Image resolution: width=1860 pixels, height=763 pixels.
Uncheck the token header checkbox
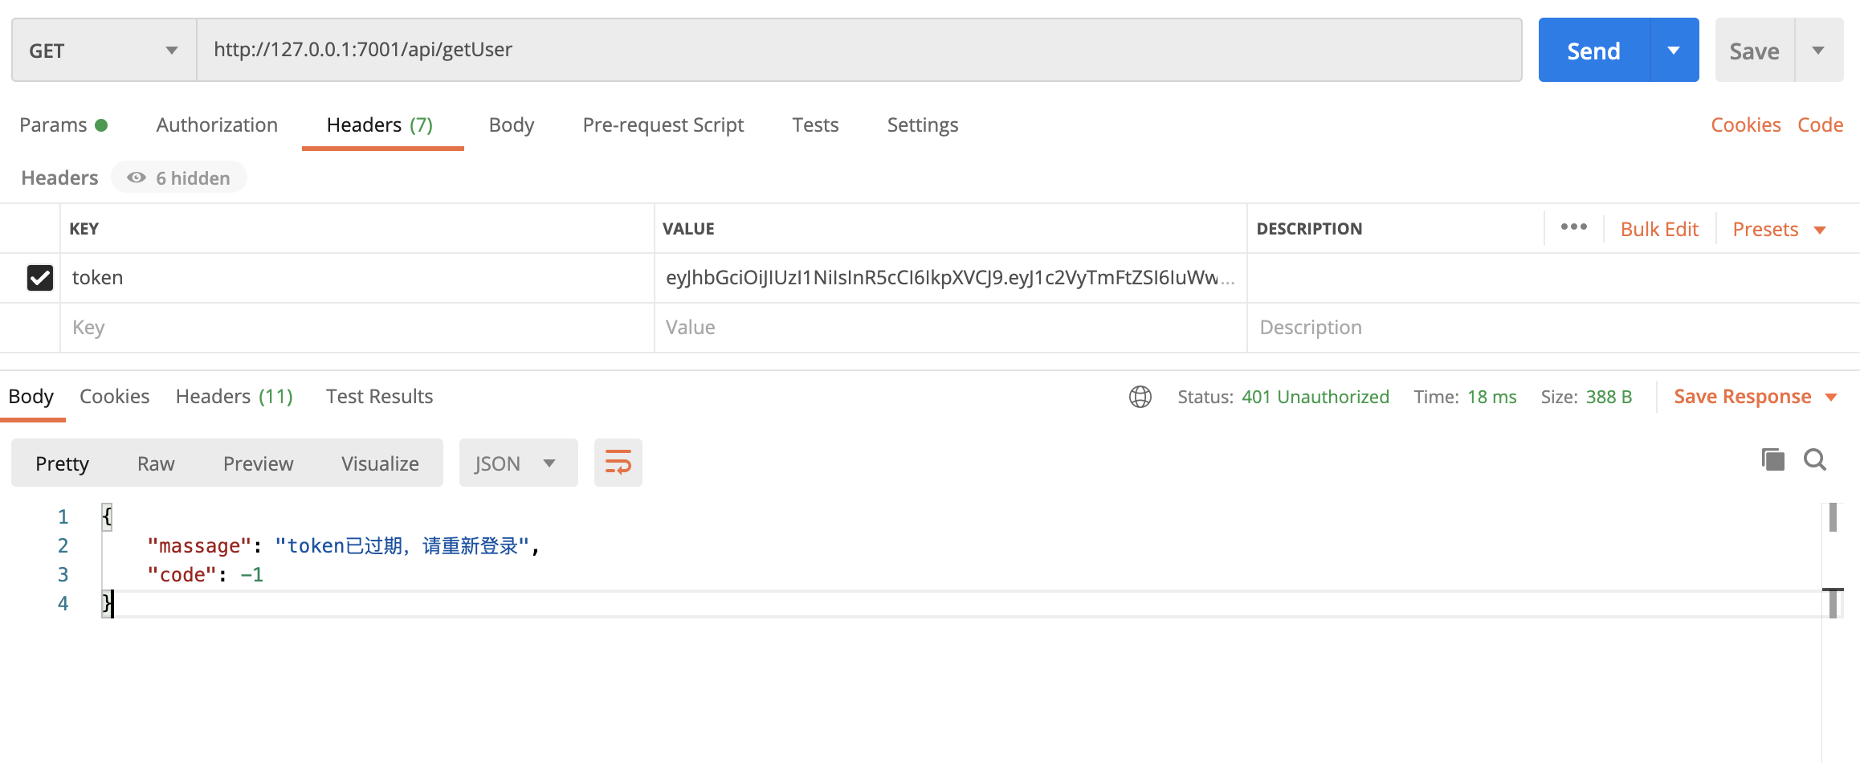(40, 278)
